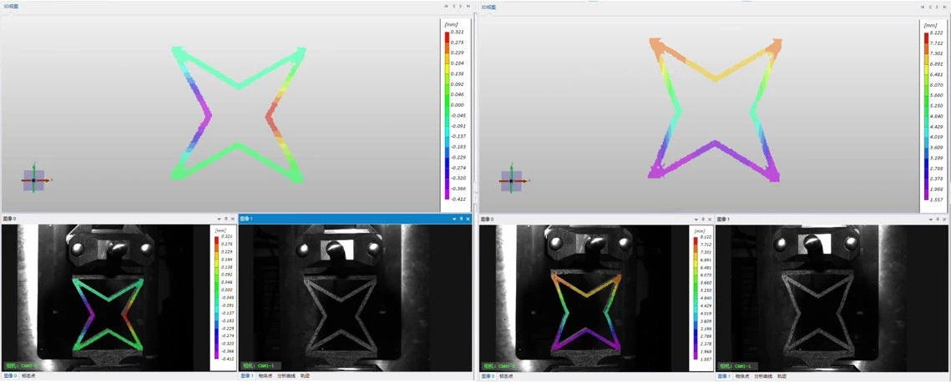Step to previous frame in left 3D view
This screenshot has height=383, width=951.
click(x=453, y=7)
